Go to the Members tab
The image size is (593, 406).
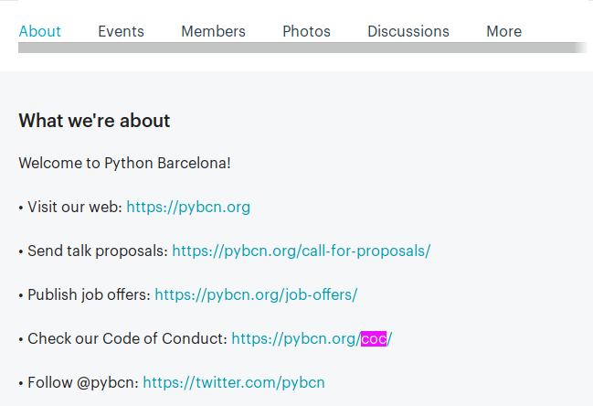213,31
